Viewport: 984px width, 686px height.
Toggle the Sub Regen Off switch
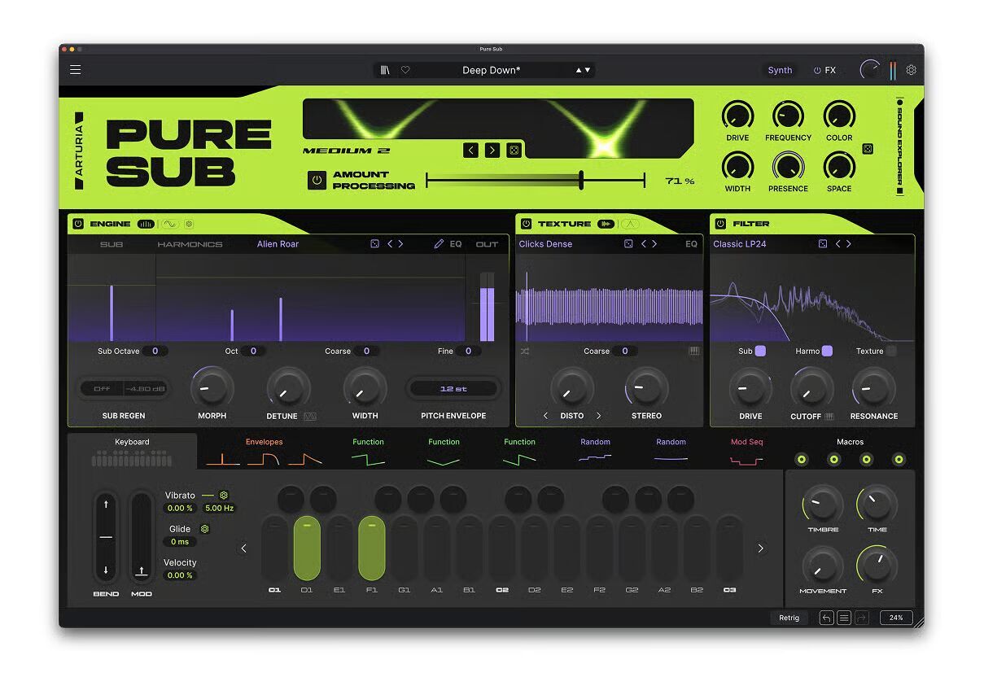click(x=102, y=388)
